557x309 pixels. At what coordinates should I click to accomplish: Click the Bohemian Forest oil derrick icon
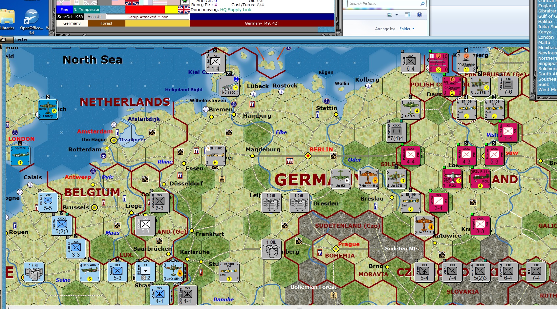pos(334,295)
